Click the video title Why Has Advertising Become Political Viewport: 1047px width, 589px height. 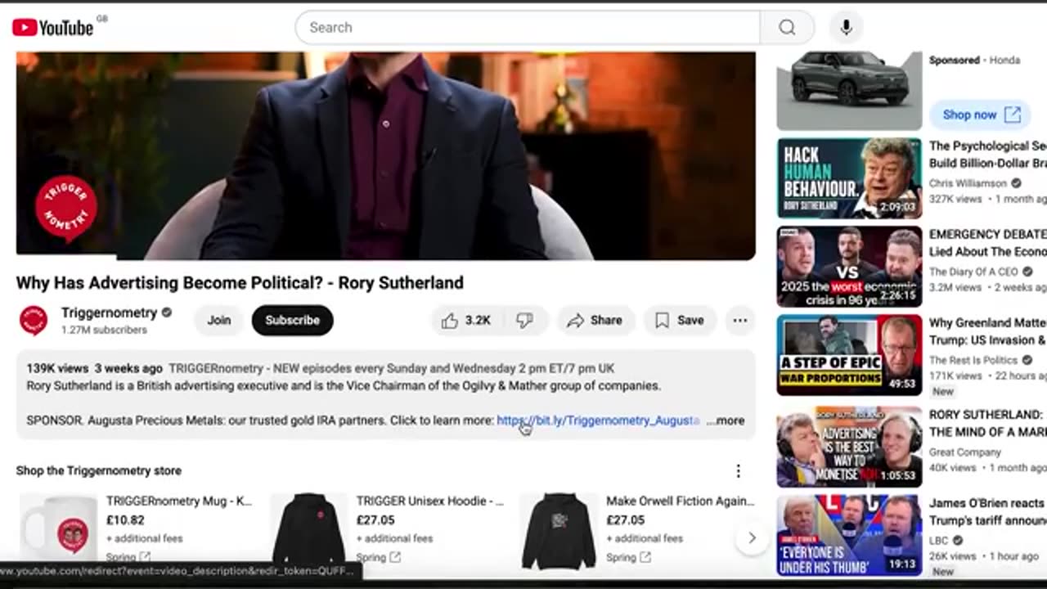[x=240, y=283]
